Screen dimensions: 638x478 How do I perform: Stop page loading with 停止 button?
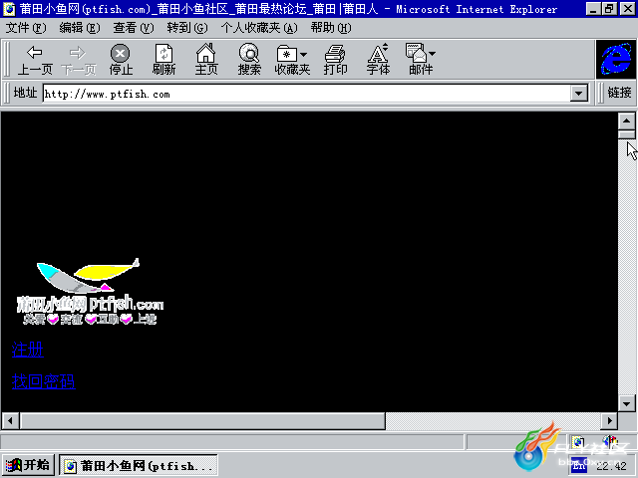(x=121, y=60)
